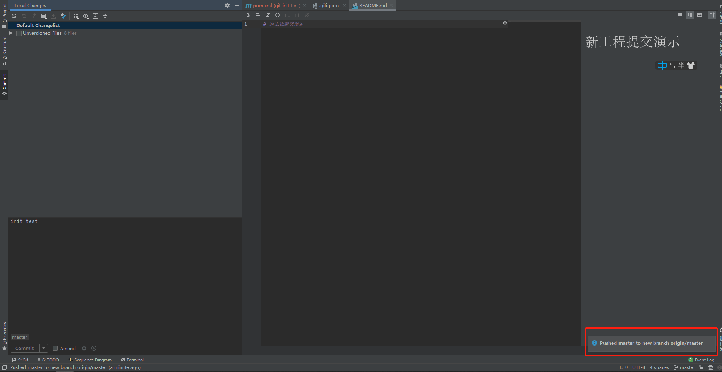
Task: Open the Favorites side panel
Action: pos(4,336)
